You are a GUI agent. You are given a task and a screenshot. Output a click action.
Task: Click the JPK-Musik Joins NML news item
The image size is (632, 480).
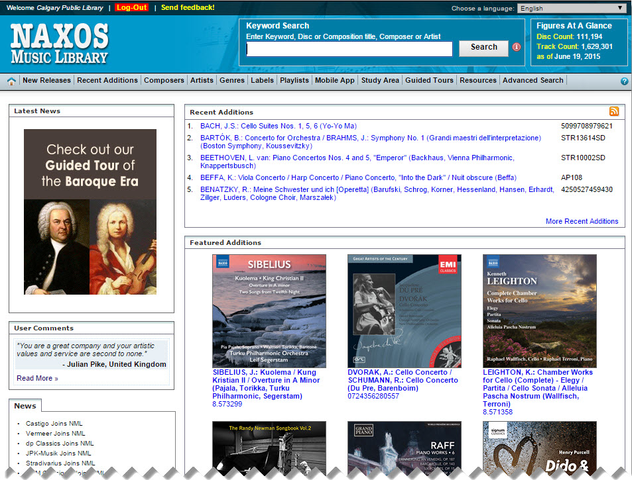(x=58, y=454)
